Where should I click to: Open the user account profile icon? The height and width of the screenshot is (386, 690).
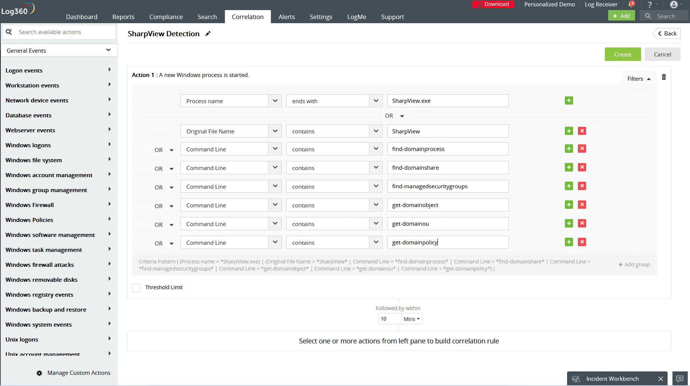[x=674, y=4]
